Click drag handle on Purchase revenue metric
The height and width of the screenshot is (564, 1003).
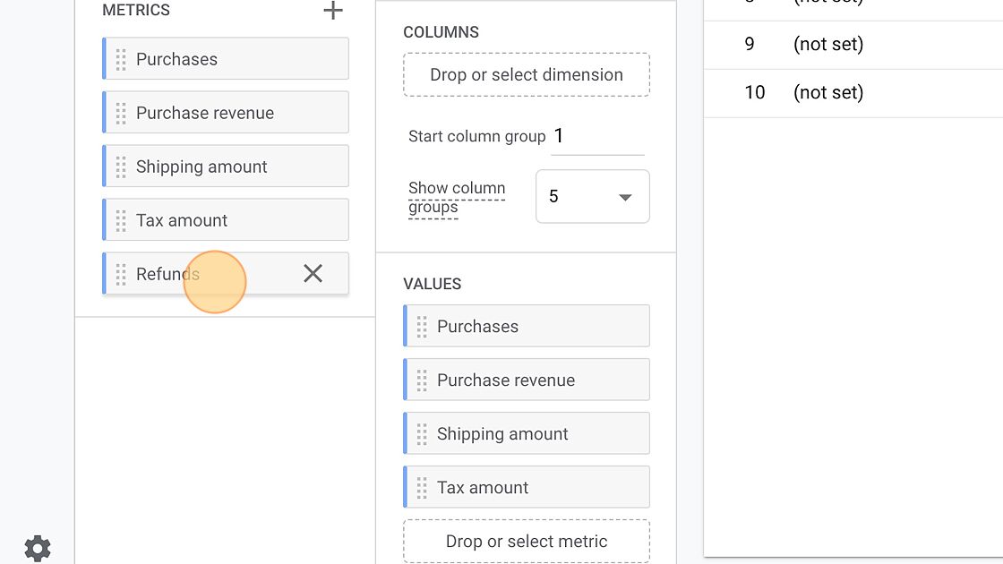[121, 114]
